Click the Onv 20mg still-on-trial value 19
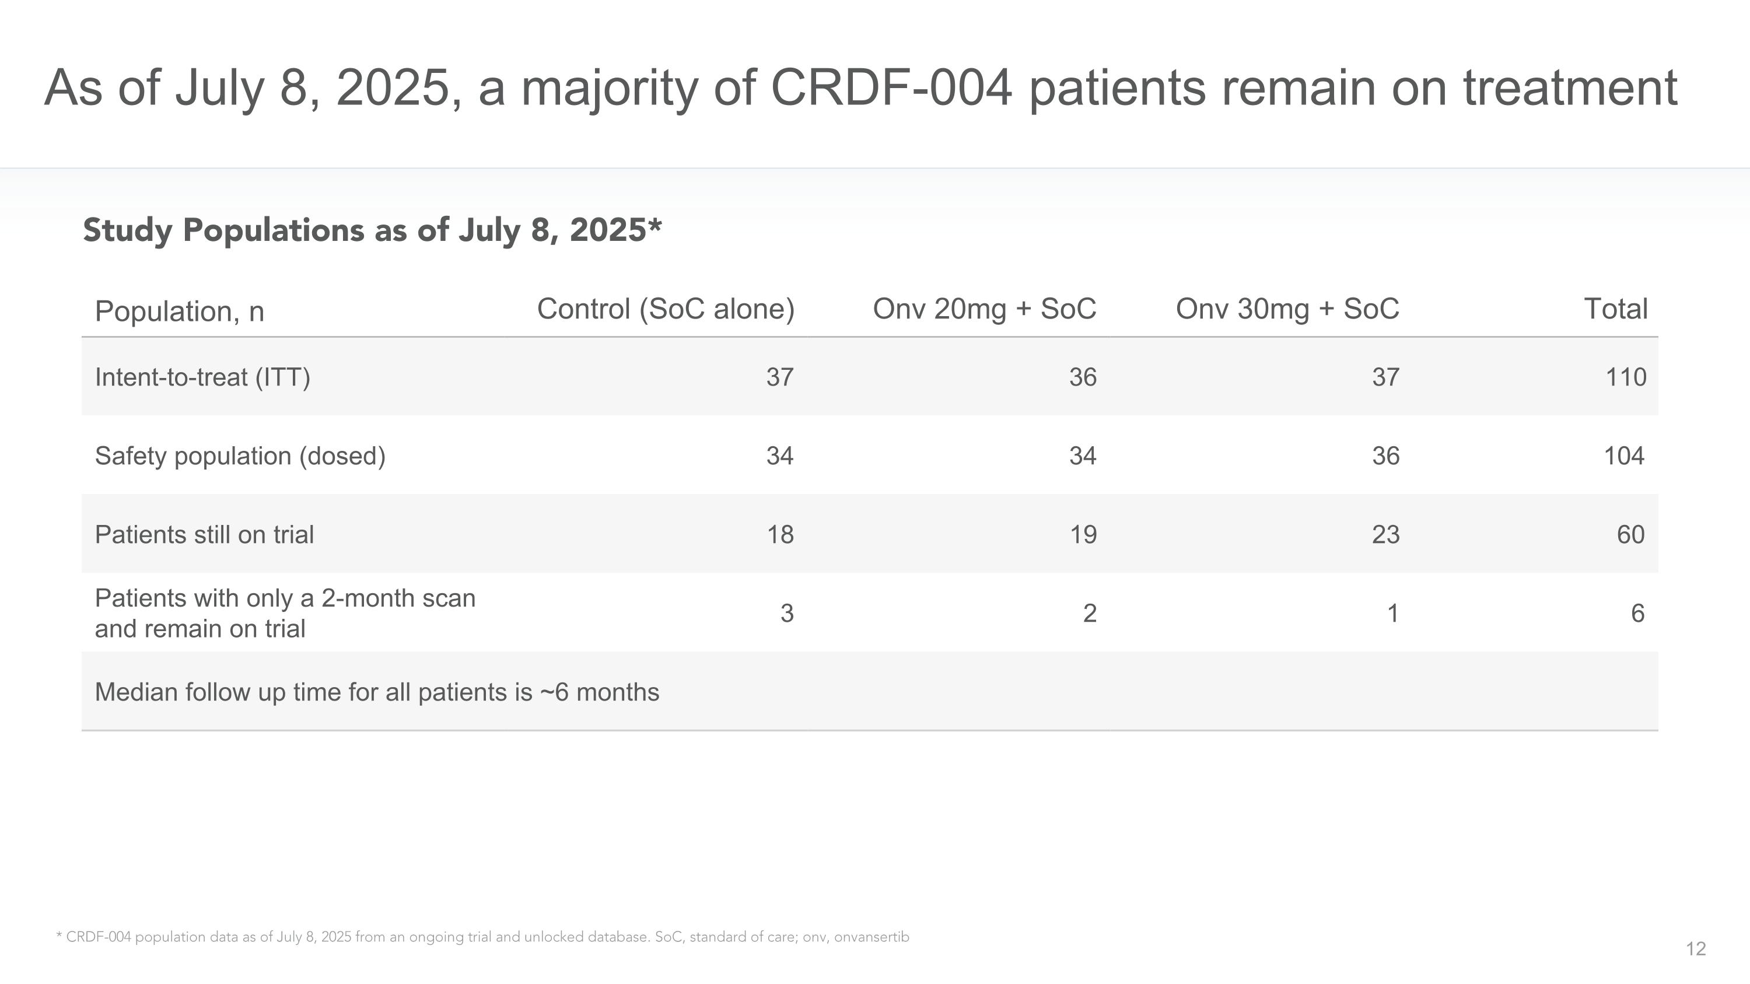1750x984 pixels. click(1083, 534)
